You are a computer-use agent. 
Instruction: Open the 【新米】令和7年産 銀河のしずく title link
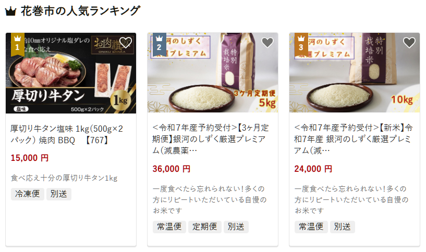coord(353,139)
